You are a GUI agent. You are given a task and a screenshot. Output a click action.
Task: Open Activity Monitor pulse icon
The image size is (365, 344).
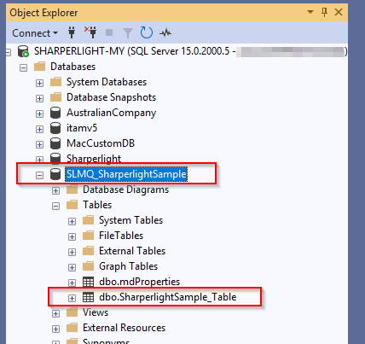click(x=165, y=33)
